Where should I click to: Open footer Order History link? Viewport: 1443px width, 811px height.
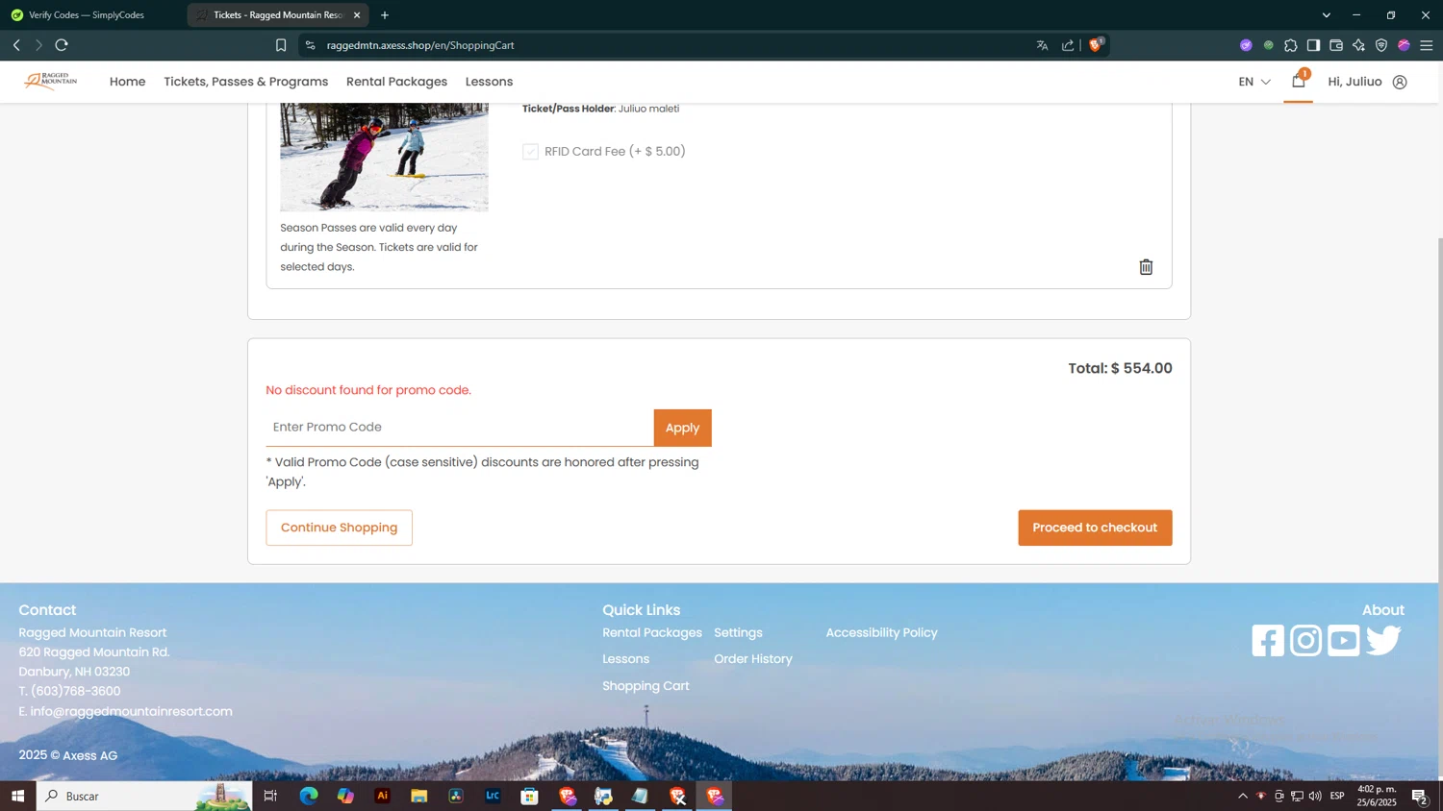tap(753, 659)
